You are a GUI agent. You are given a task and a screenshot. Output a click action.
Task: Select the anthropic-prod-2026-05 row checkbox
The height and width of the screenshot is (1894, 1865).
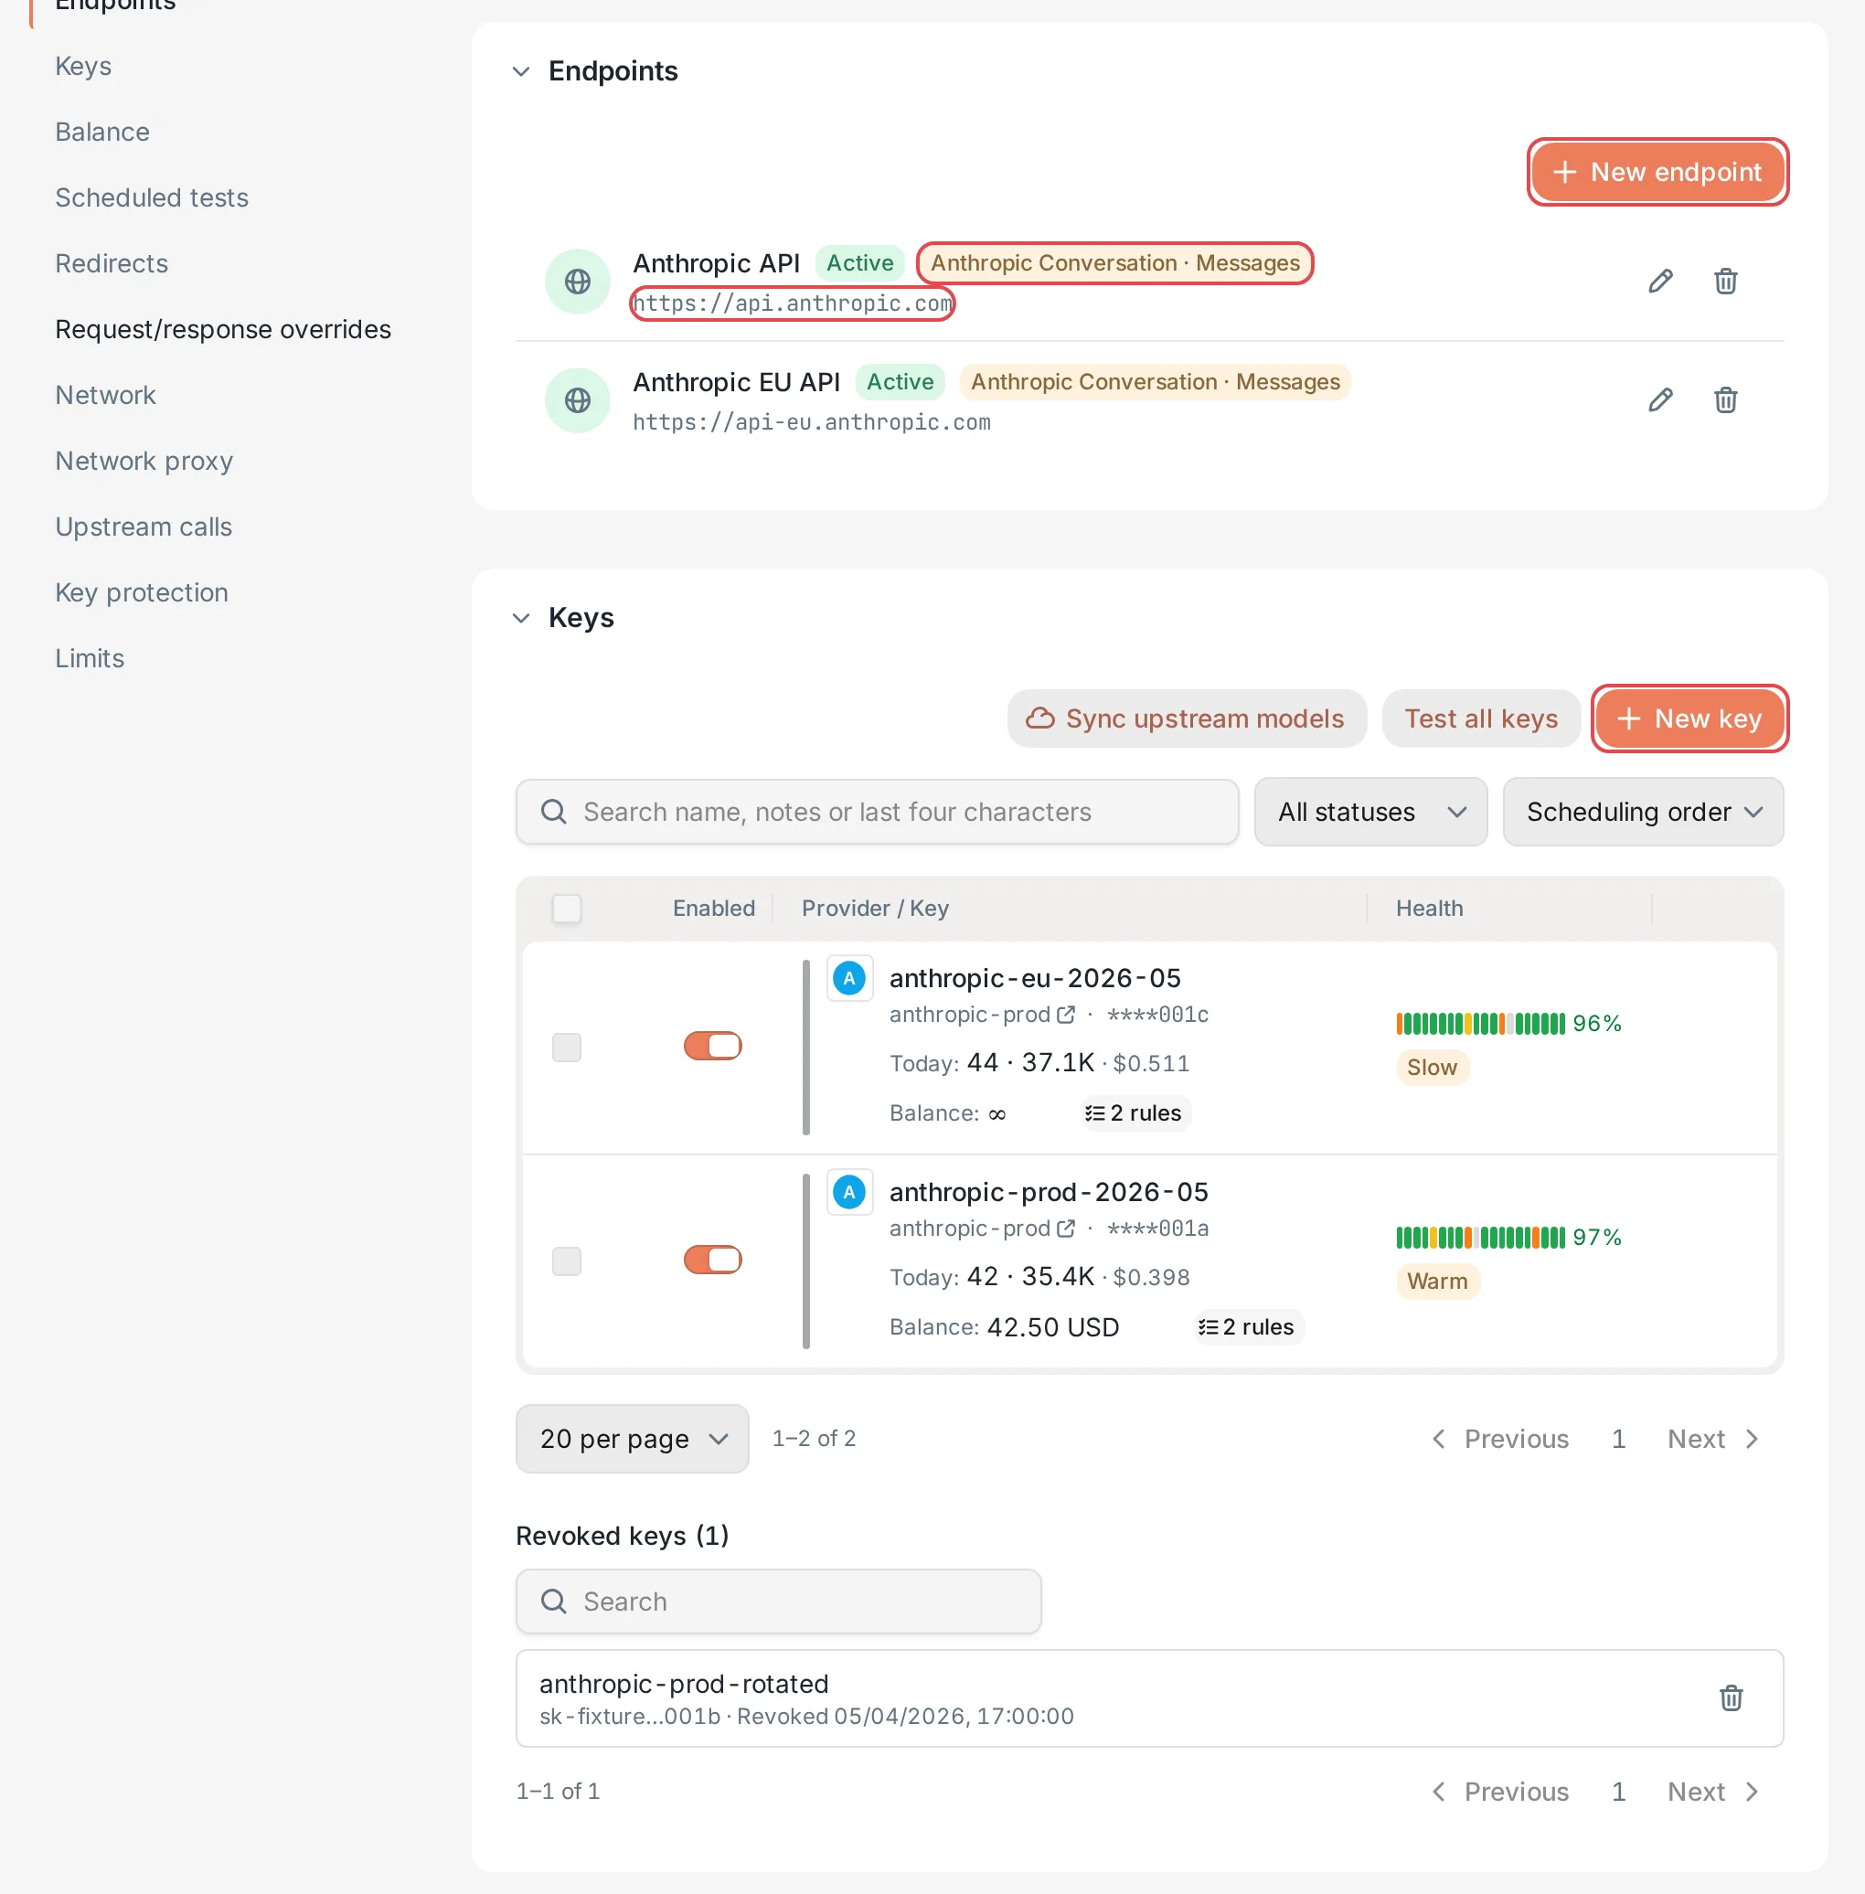(x=566, y=1261)
